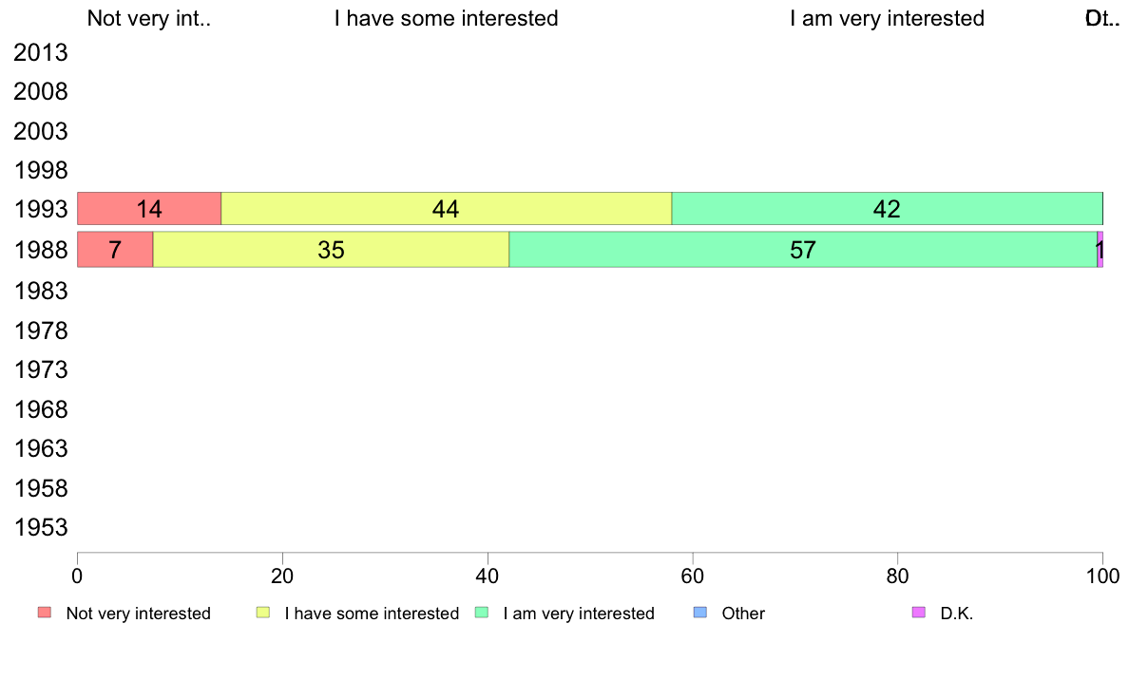This screenshot has height=699, width=1129.
Task: Click the green I am very interested swatch
Action: pos(482,613)
